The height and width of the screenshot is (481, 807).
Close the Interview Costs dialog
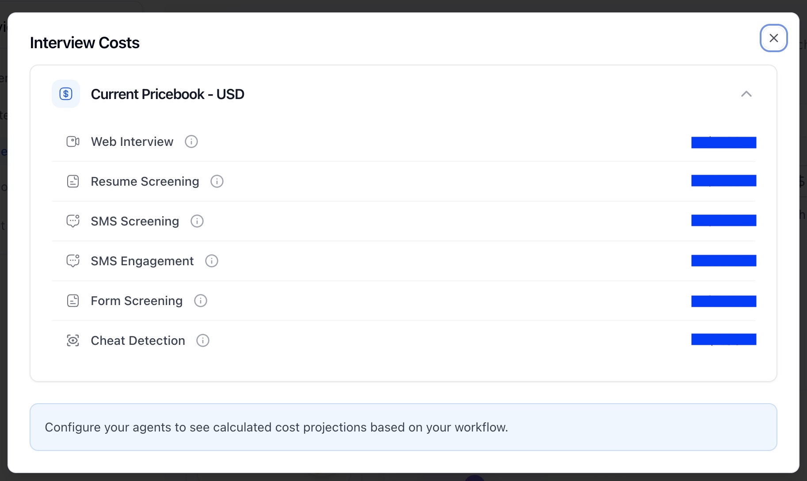pos(773,38)
